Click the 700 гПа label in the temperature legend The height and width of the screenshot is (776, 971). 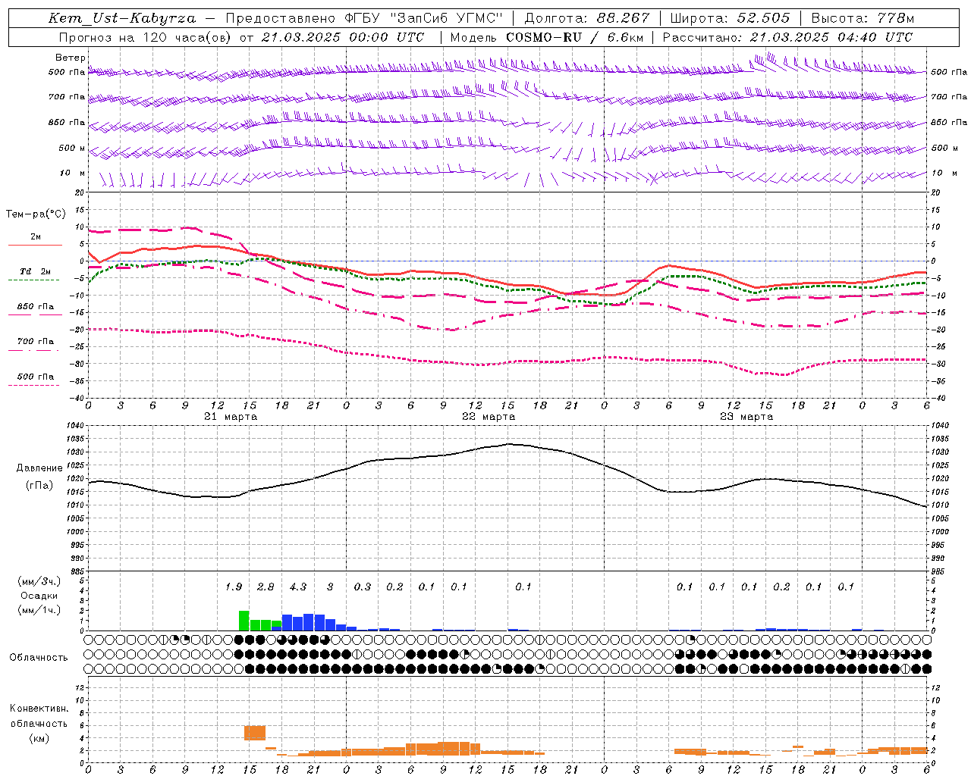(x=36, y=341)
